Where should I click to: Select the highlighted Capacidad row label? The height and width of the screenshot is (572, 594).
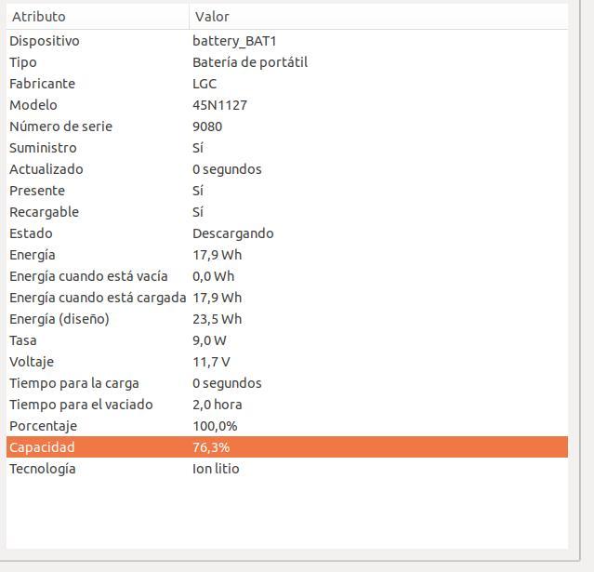[42, 447]
